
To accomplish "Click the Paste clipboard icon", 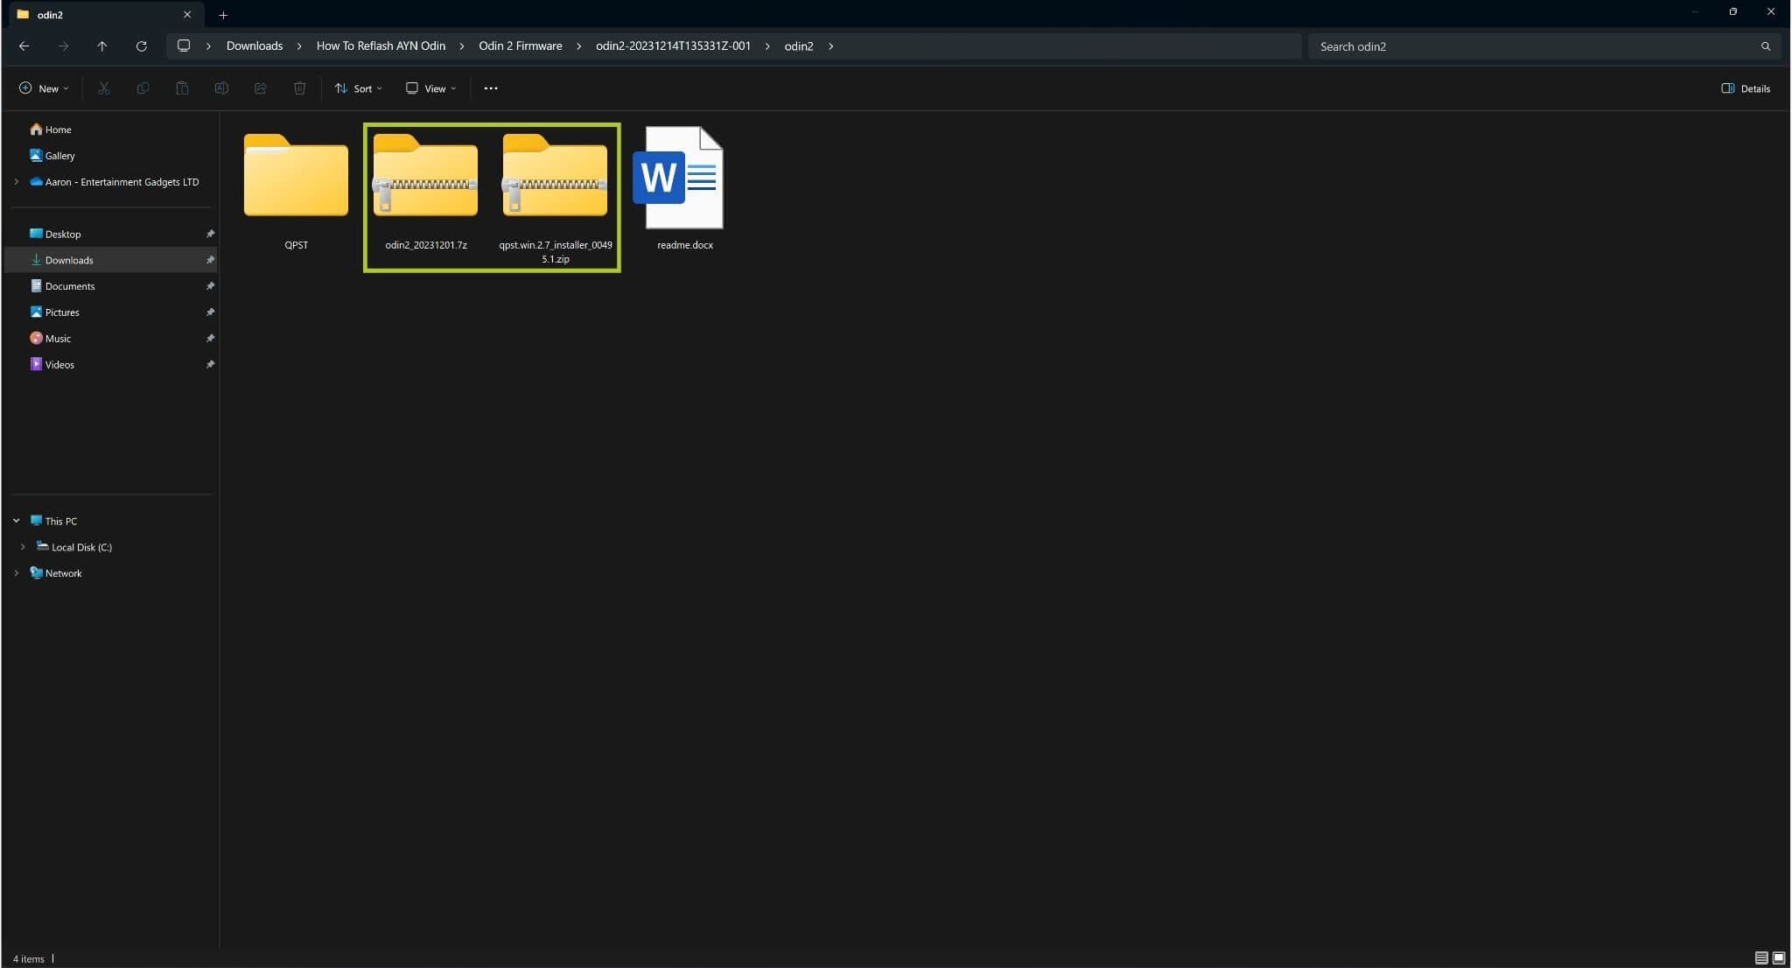I will [182, 88].
